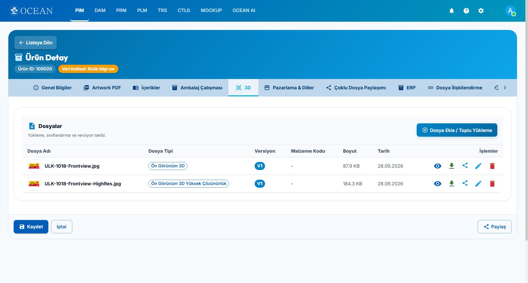
Task: Open ULK-1018-Frontview.jpg thumbnail image
Action: click(x=34, y=166)
